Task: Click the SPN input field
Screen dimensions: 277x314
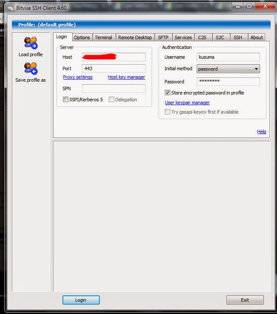Action: 114,88
